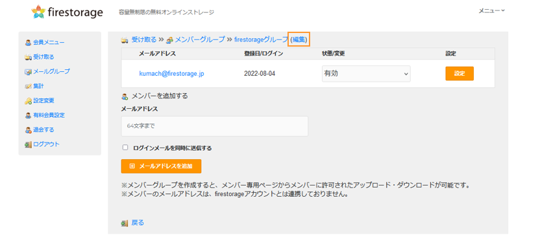Focus the メールアドレス 64文字まで input field
549x244 pixels.
click(215, 126)
